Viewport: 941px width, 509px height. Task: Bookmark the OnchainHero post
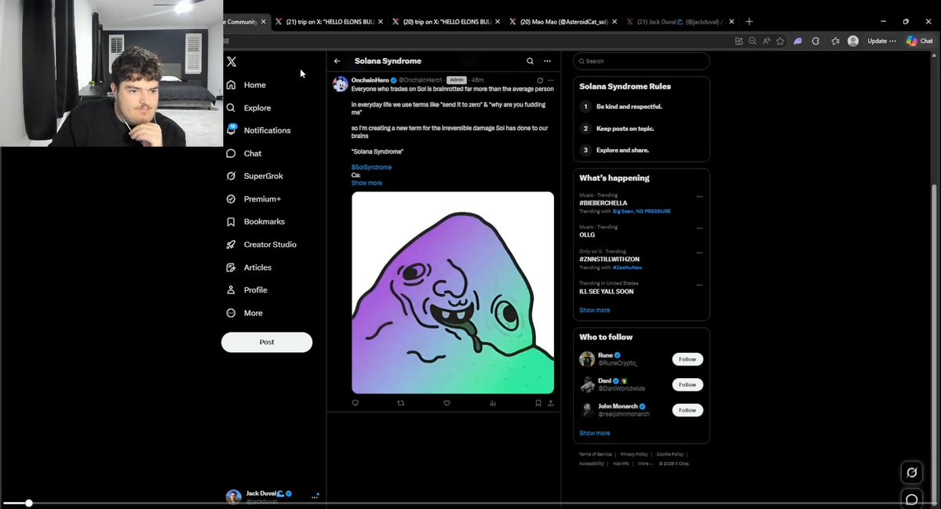tap(538, 403)
